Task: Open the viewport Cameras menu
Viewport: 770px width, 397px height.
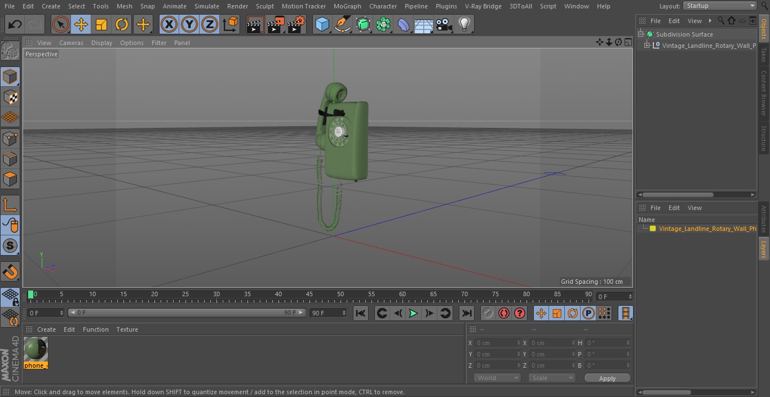Action: [71, 43]
